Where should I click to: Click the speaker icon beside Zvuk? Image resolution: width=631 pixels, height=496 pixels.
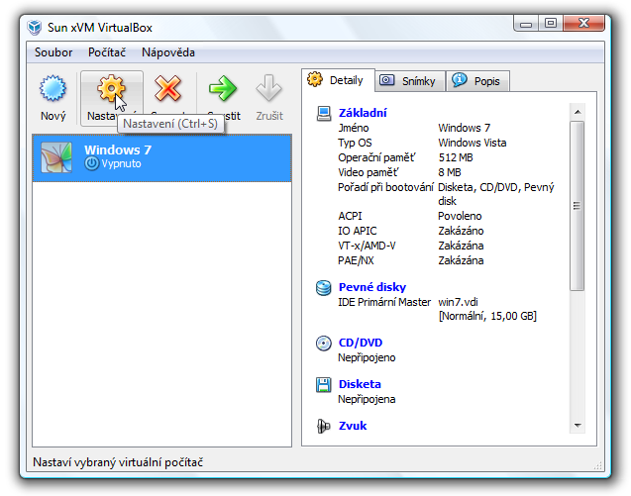click(324, 426)
